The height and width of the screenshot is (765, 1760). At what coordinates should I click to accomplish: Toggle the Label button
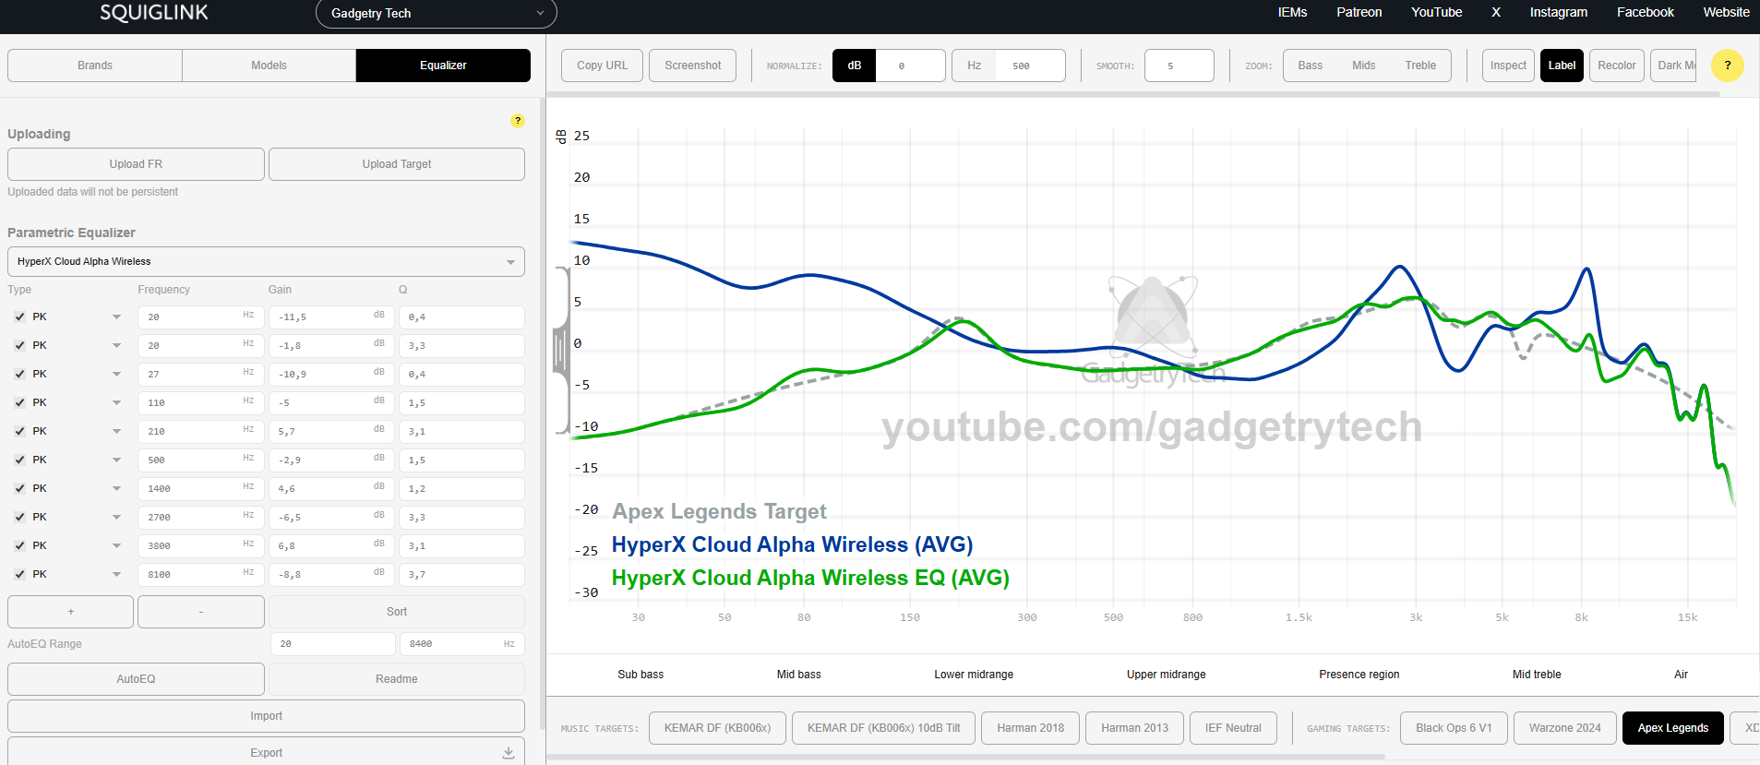point(1562,66)
